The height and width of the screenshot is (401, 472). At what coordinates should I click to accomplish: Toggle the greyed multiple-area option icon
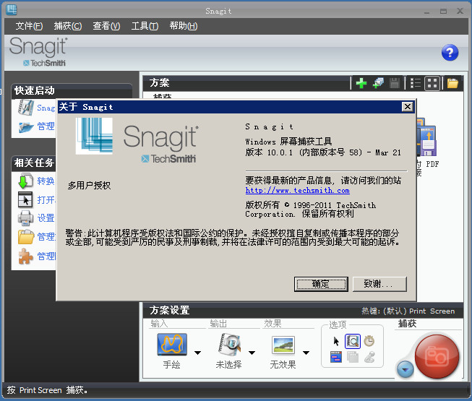point(353,357)
